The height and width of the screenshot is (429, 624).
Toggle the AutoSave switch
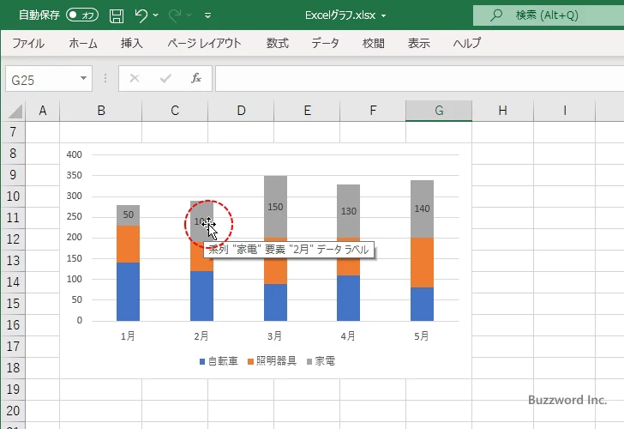tap(82, 15)
